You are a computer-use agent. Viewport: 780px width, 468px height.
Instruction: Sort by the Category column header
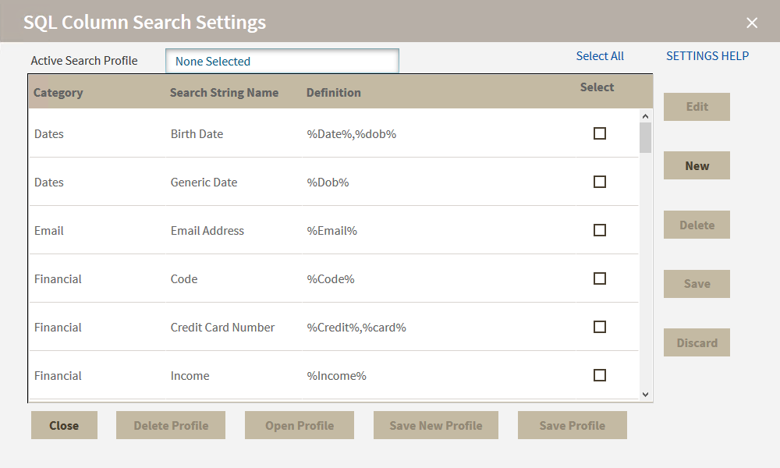pos(58,93)
